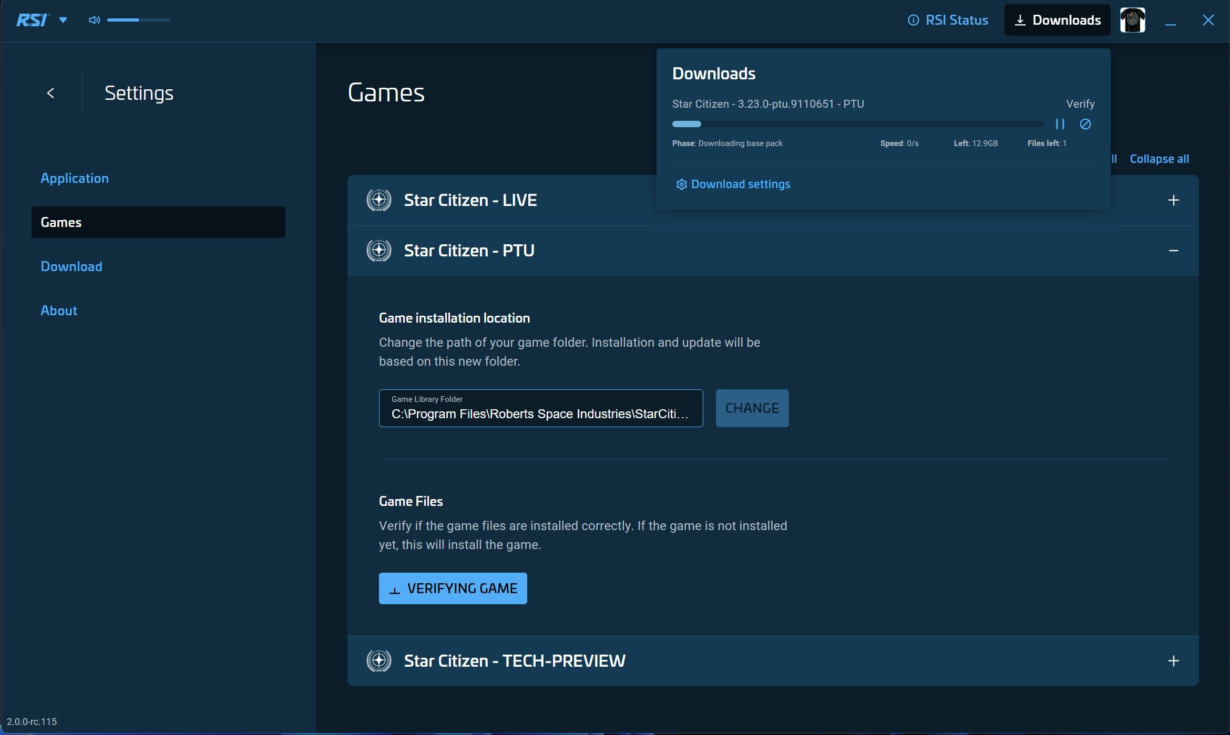
Task: Click the Left: 12.9GB value
Action: [976, 143]
